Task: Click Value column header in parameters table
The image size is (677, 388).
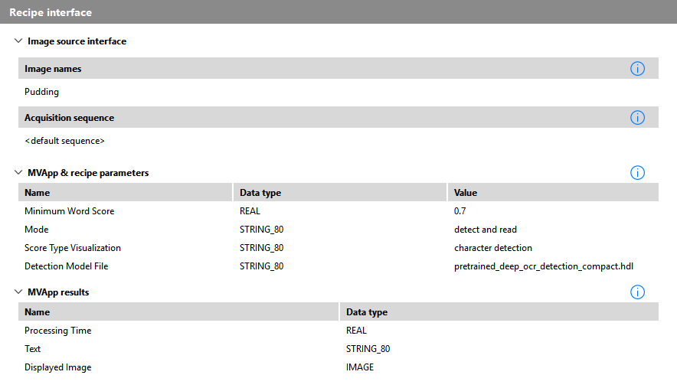Action: pyautogui.click(x=466, y=193)
